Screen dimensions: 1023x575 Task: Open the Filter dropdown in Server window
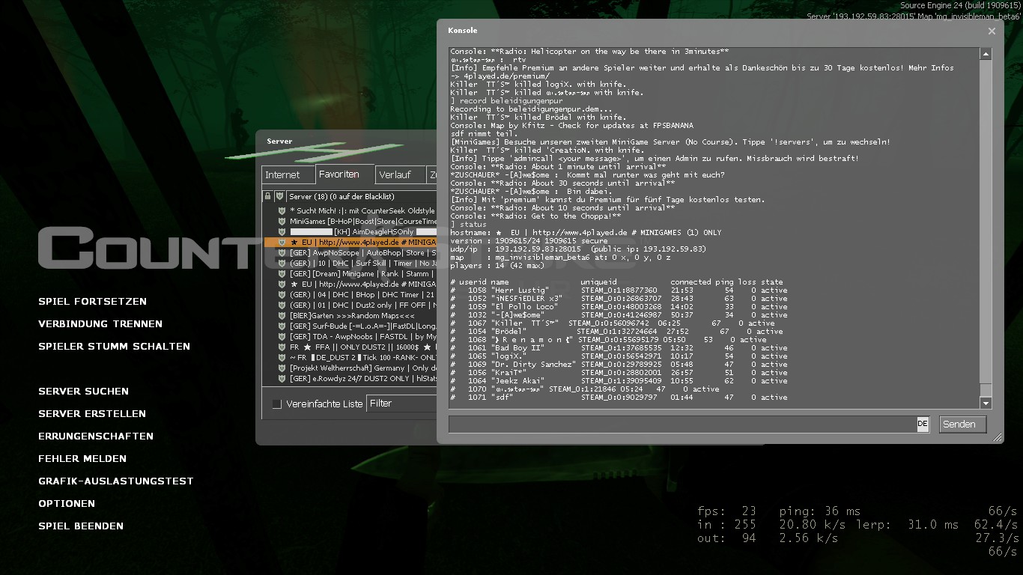(x=402, y=404)
